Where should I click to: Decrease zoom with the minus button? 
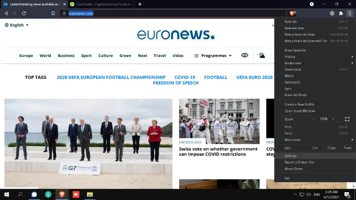pyautogui.click(x=314, y=119)
